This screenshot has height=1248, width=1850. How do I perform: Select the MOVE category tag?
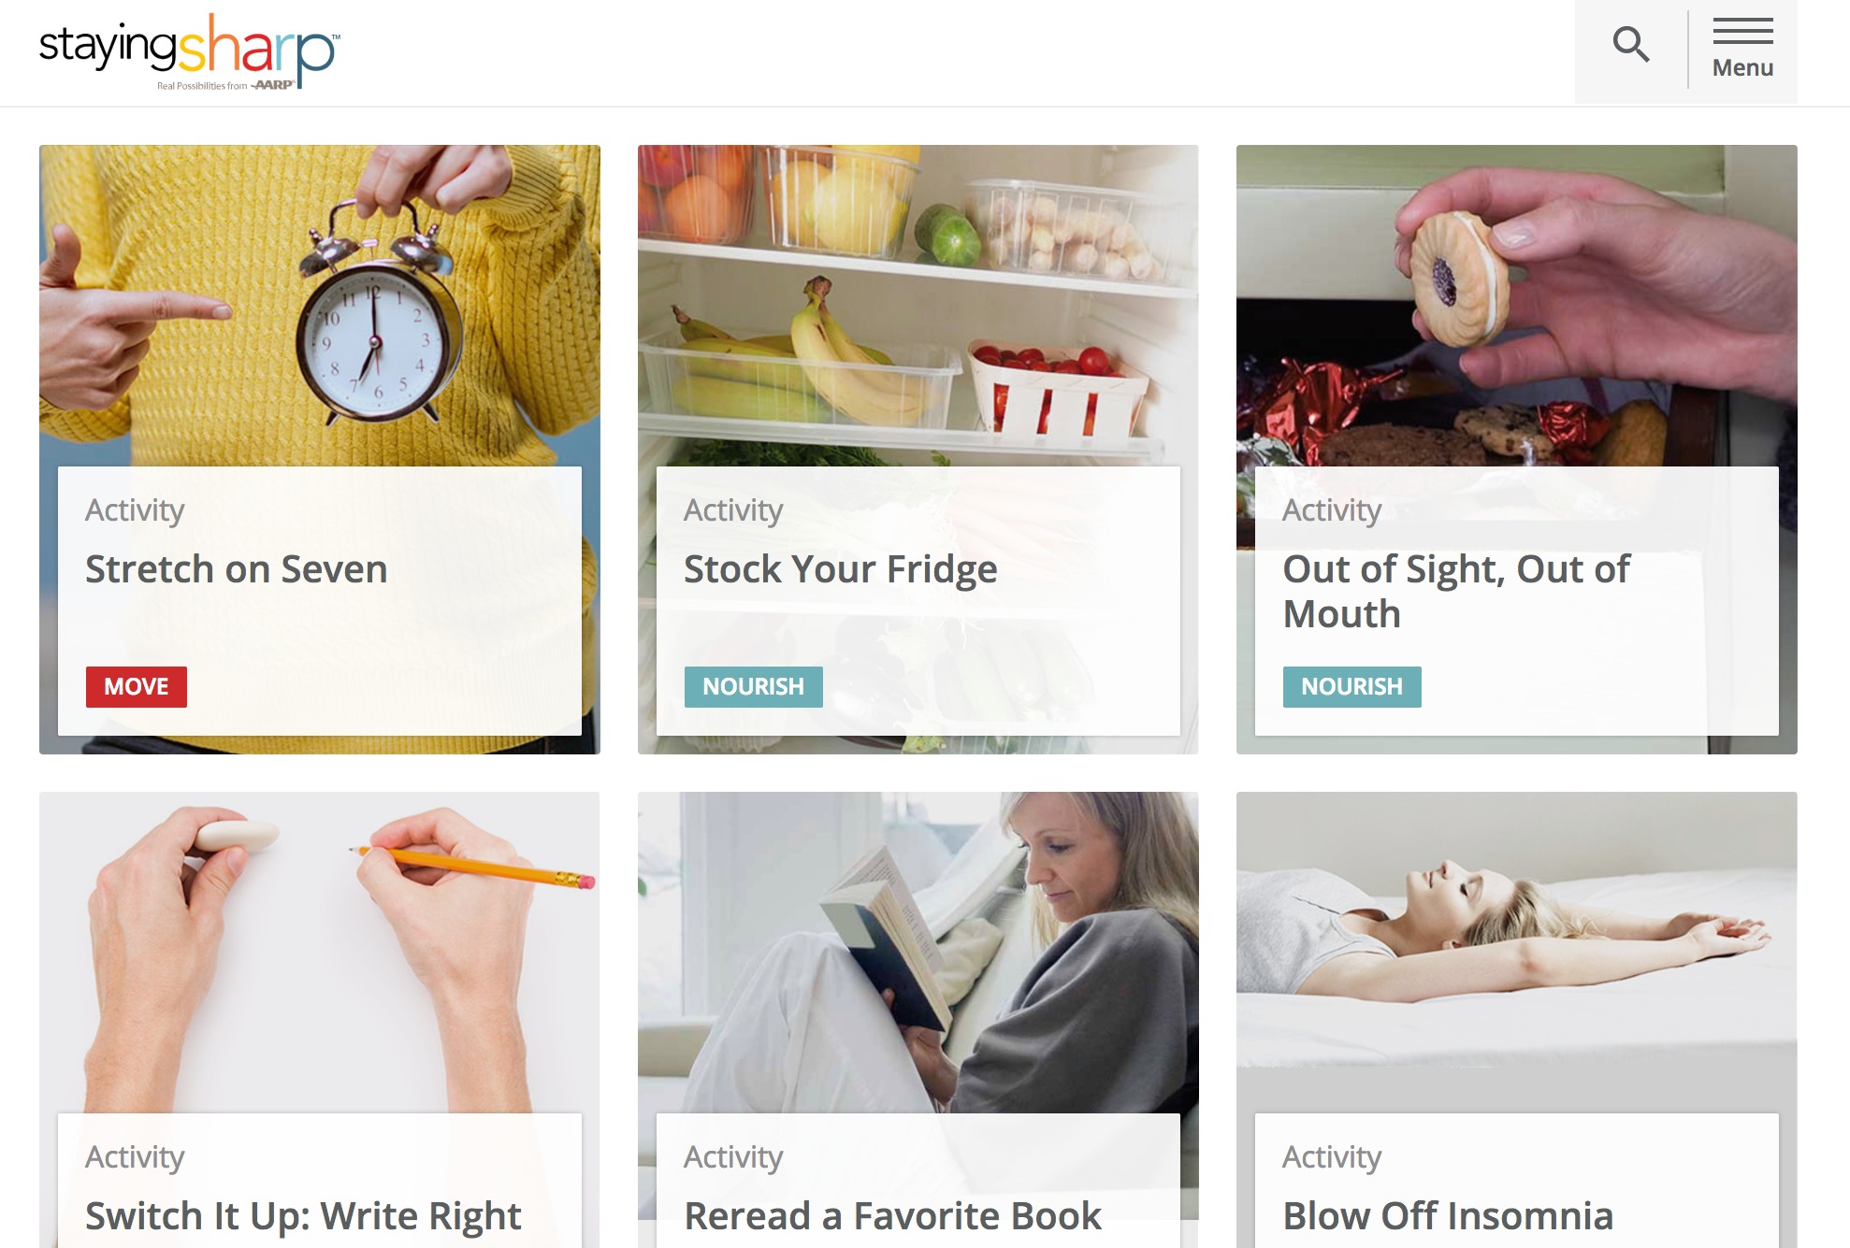click(x=137, y=687)
